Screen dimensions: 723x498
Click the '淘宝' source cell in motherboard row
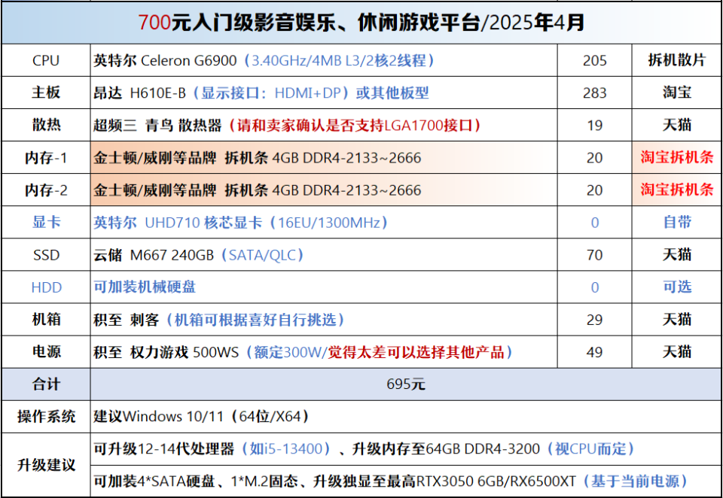coord(676,93)
